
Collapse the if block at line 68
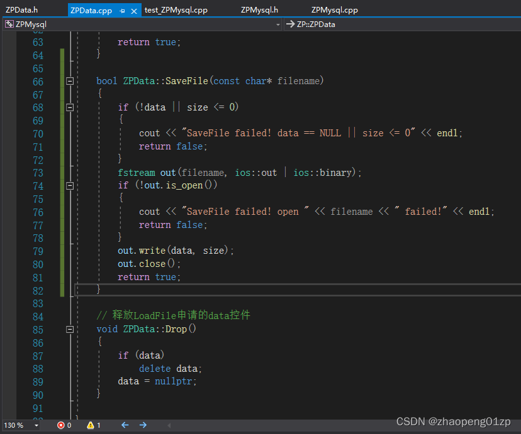[x=70, y=107]
